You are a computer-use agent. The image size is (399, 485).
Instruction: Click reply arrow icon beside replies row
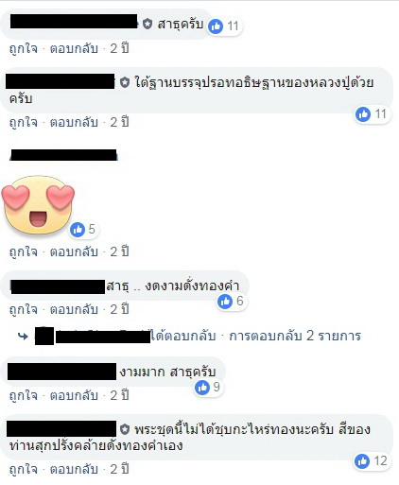coord(23,337)
